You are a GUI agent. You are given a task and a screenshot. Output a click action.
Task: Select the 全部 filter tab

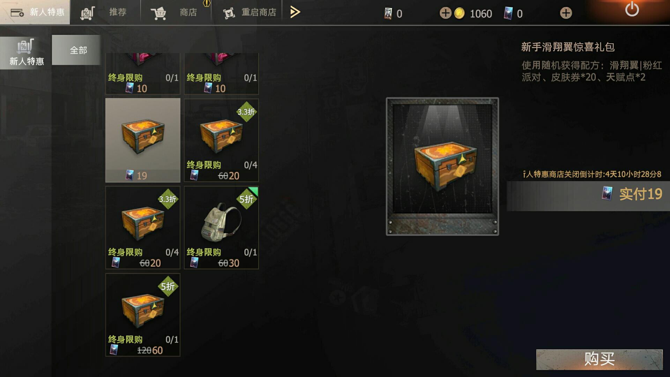pyautogui.click(x=79, y=50)
